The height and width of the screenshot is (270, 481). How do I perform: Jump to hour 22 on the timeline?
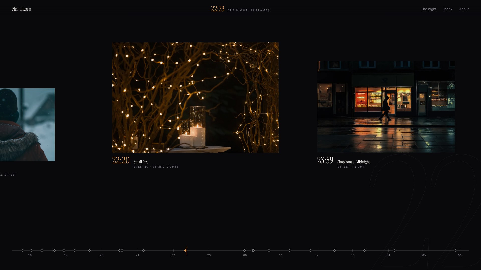(173, 255)
